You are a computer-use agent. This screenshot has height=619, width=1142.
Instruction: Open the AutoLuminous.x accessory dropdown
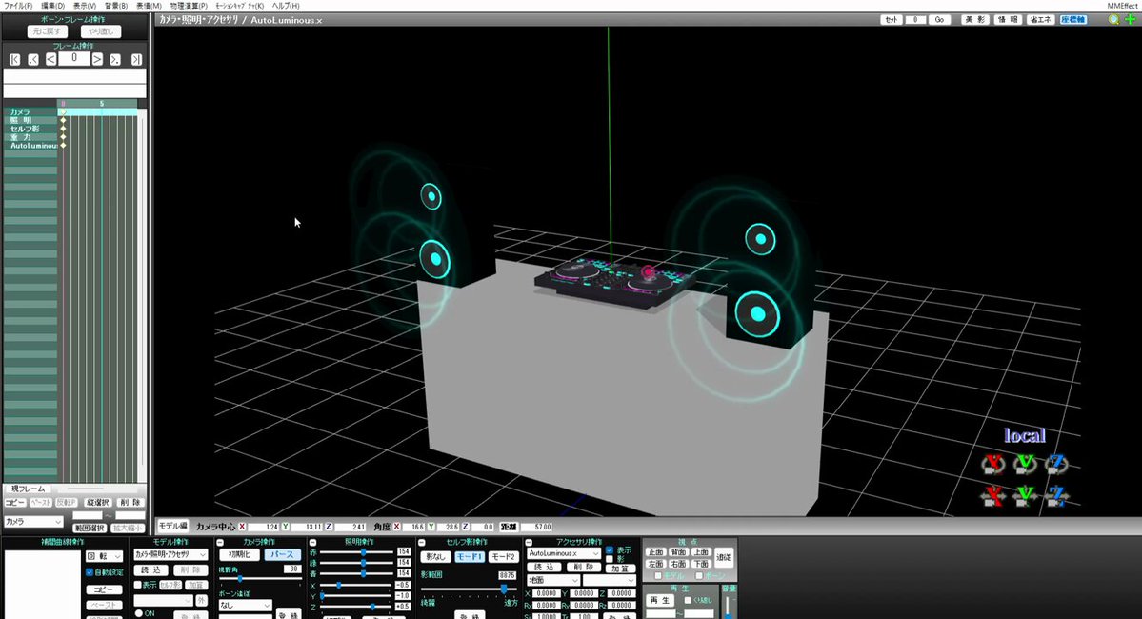tap(565, 553)
